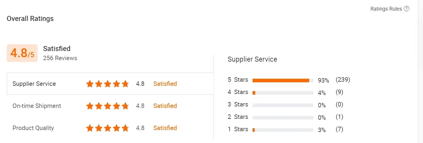Click the On-time Shipment star rating icons
Image resolution: width=423 pixels, height=143 pixels.
point(108,106)
